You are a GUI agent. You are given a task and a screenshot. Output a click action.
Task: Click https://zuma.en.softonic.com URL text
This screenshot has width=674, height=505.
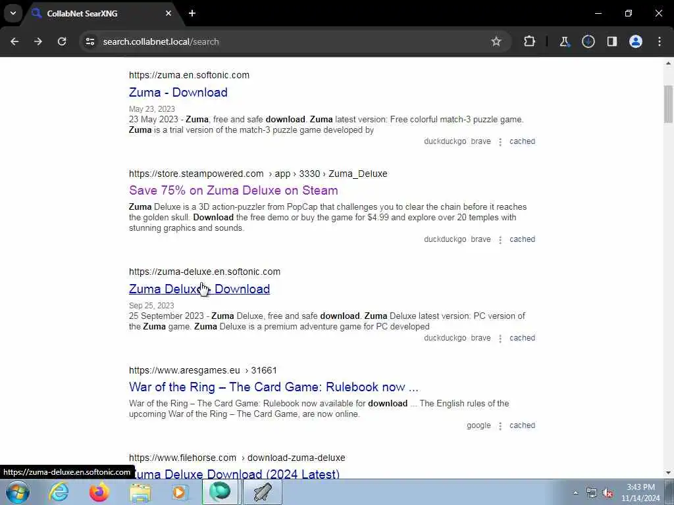[189, 75]
